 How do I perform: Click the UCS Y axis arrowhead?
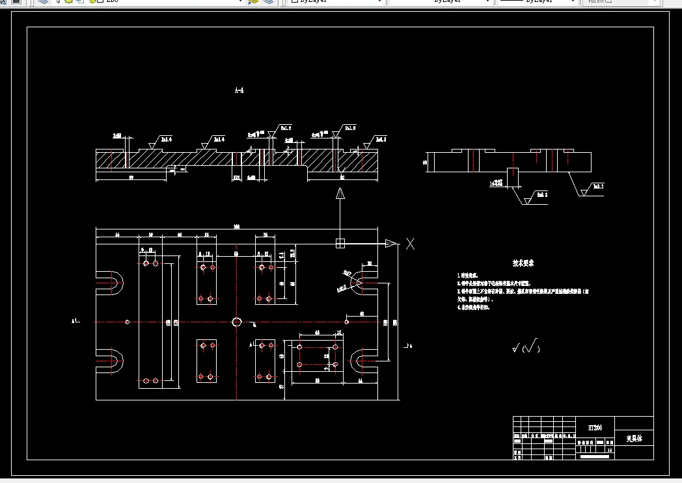pyautogui.click(x=340, y=193)
